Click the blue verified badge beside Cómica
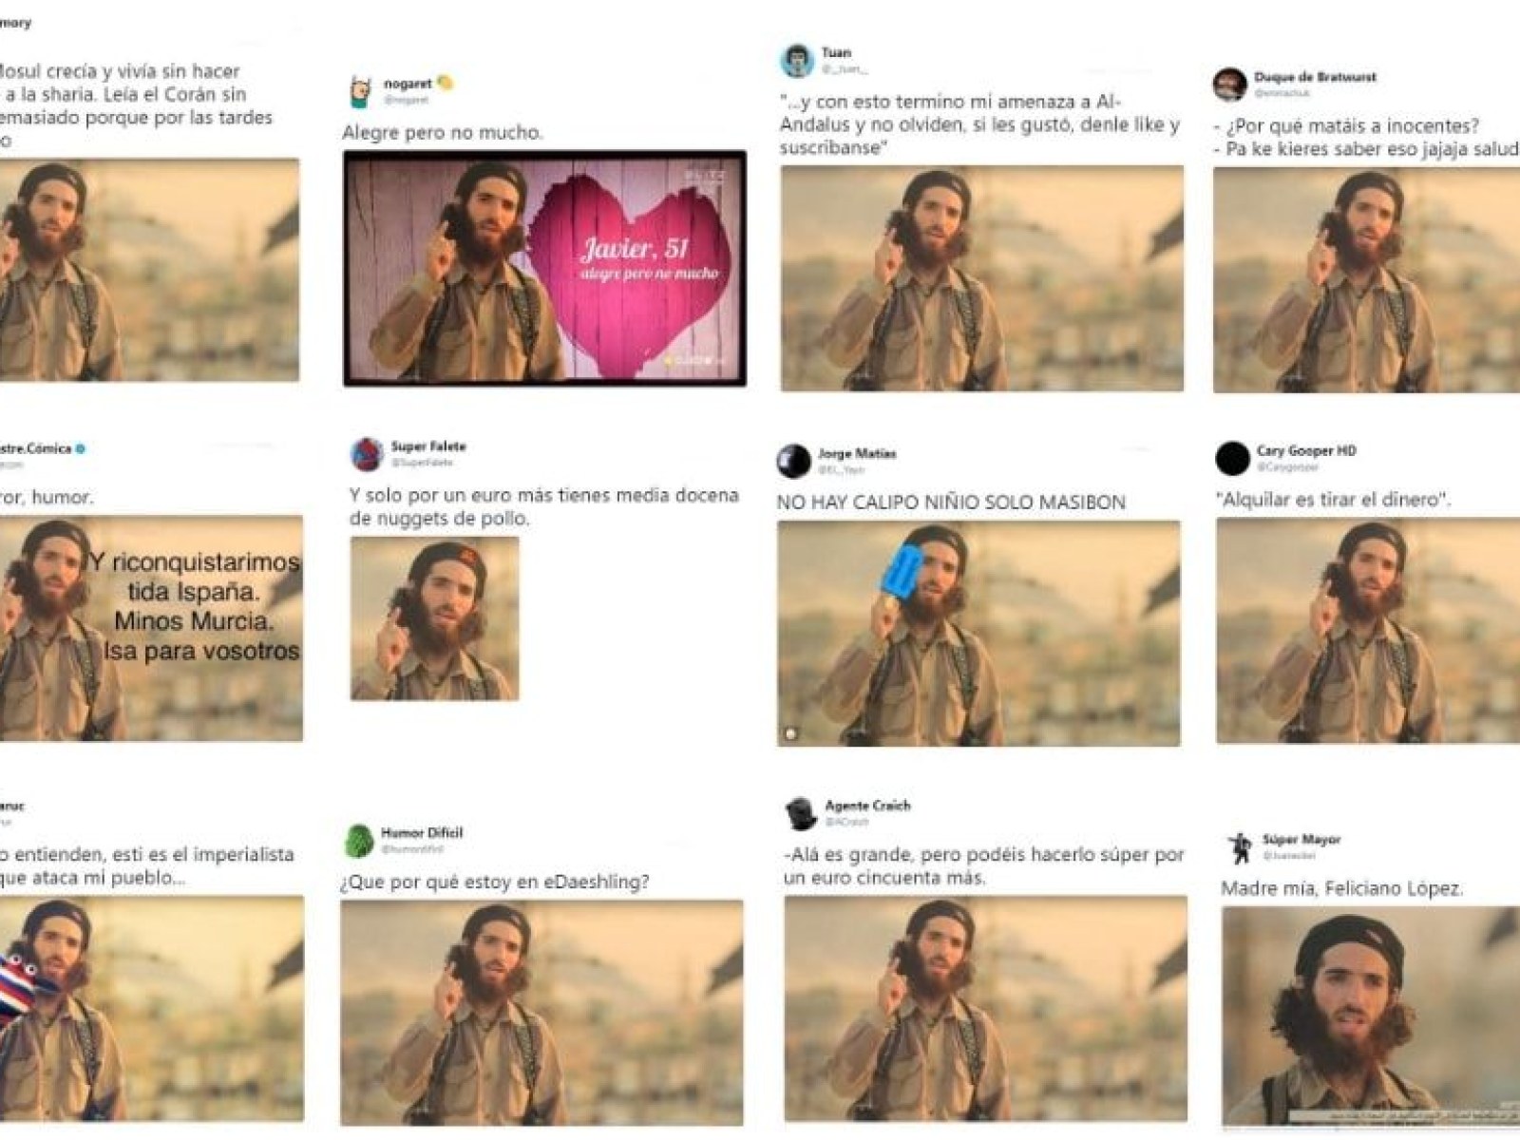1520x1140 pixels. pos(81,448)
